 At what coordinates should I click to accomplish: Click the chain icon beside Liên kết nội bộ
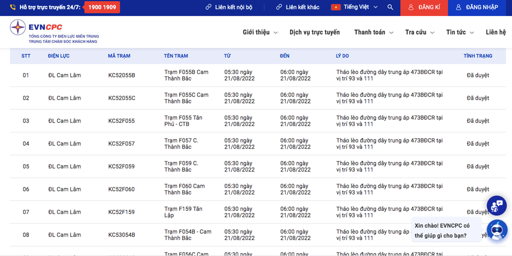point(208,7)
